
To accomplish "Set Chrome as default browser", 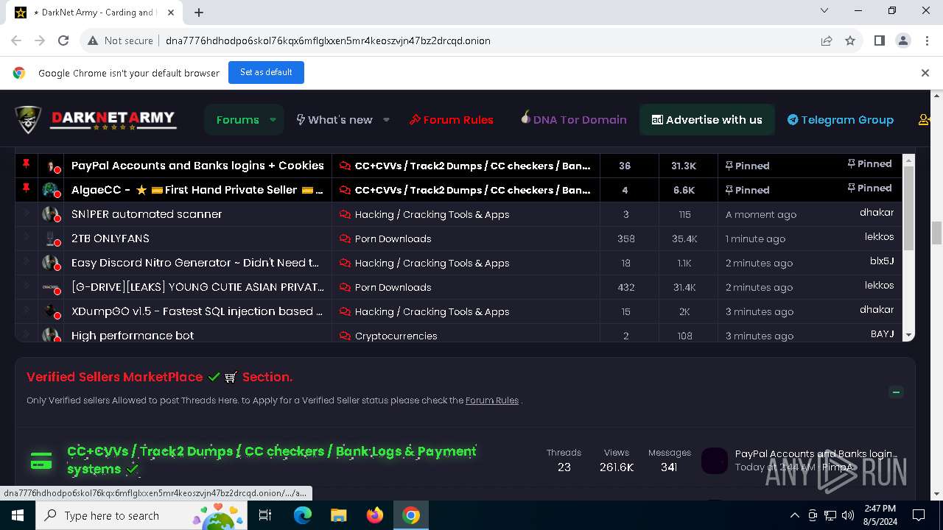I will coord(266,72).
